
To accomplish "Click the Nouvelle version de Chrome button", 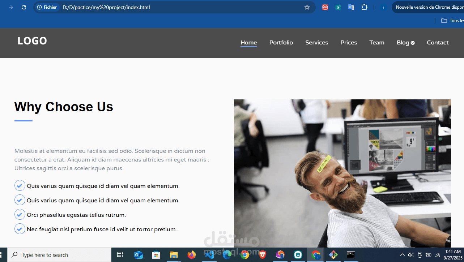I will (428, 7).
